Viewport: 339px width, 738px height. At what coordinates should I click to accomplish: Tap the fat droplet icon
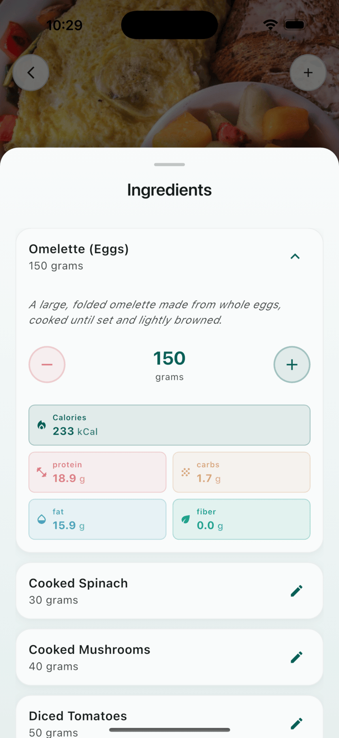pyautogui.click(x=42, y=519)
